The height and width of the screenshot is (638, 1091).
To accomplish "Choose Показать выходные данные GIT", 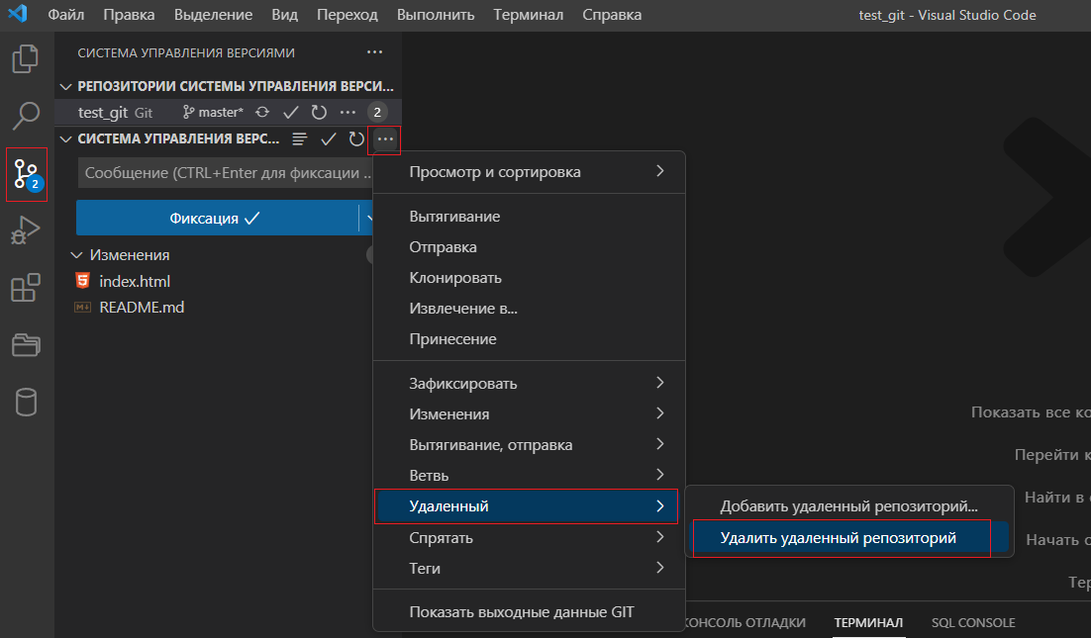I will pos(530,611).
